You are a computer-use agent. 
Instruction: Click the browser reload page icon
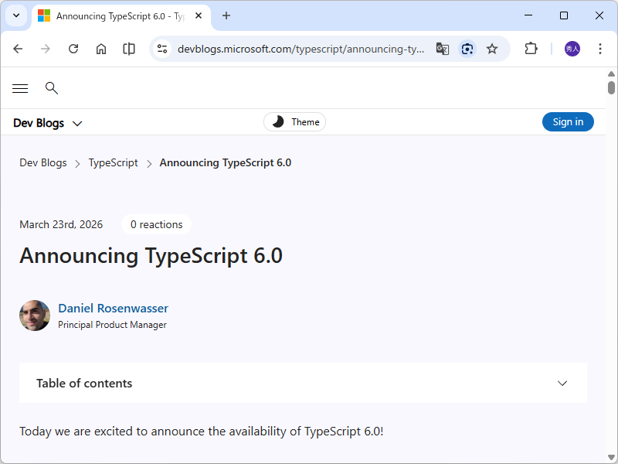coord(73,49)
